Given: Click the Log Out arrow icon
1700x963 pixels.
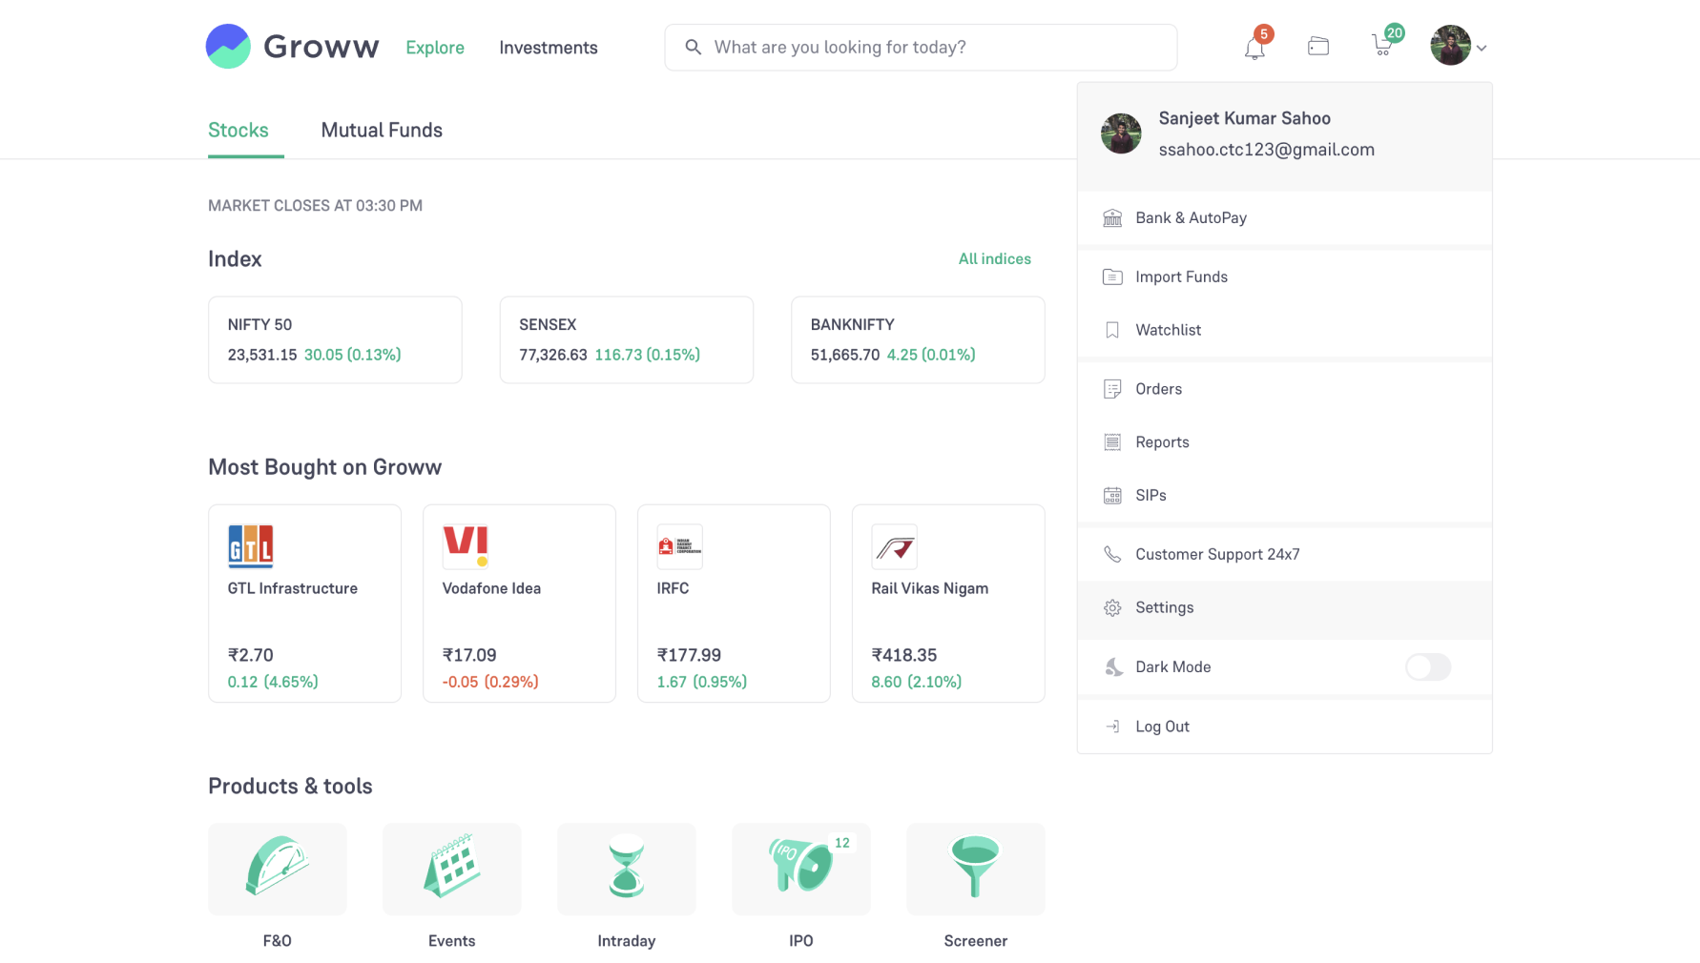Looking at the screenshot, I should (1112, 727).
